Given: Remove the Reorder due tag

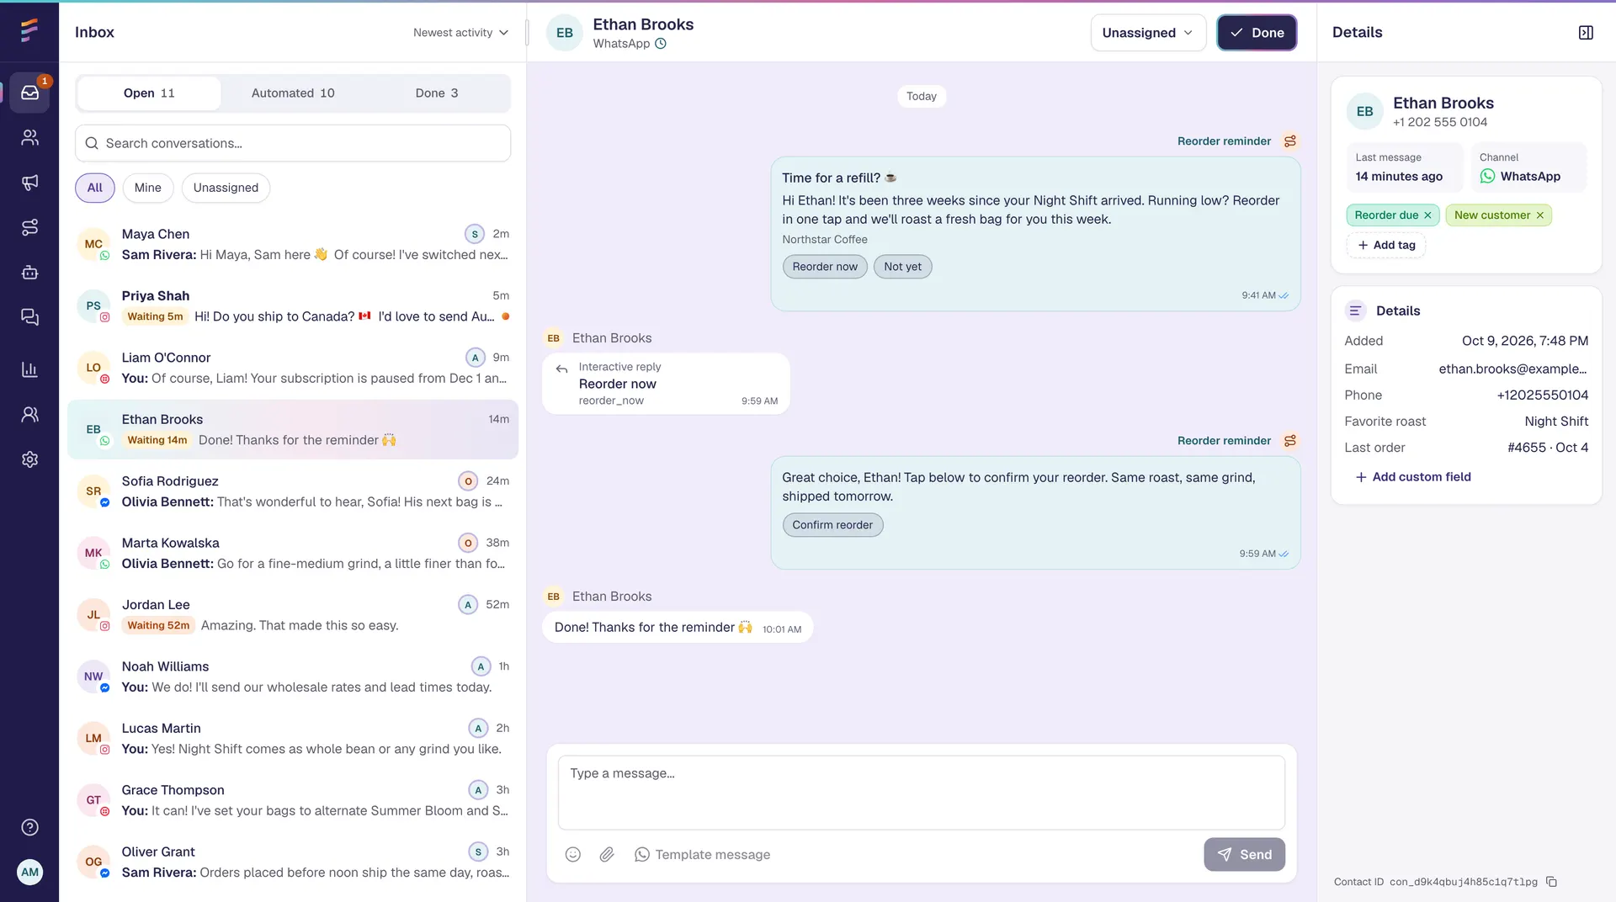Looking at the screenshot, I should point(1427,215).
